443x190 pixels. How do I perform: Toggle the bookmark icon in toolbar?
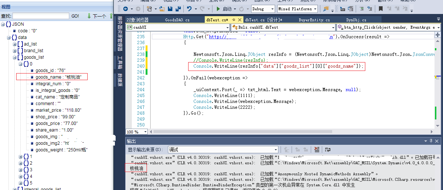click(x=381, y=9)
